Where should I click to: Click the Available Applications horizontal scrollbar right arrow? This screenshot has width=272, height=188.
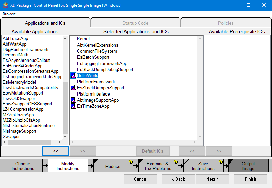click(60, 142)
